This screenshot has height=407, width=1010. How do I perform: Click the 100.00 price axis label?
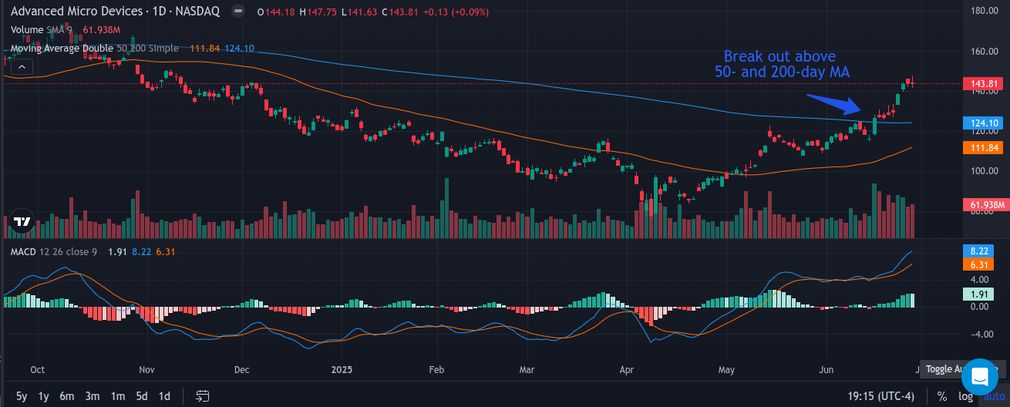[985, 171]
